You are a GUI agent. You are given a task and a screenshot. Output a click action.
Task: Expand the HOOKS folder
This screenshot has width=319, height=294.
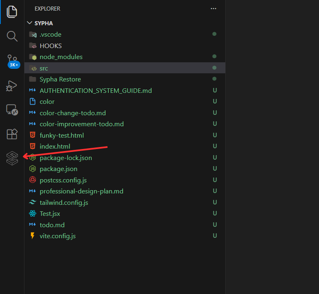(x=125, y=46)
